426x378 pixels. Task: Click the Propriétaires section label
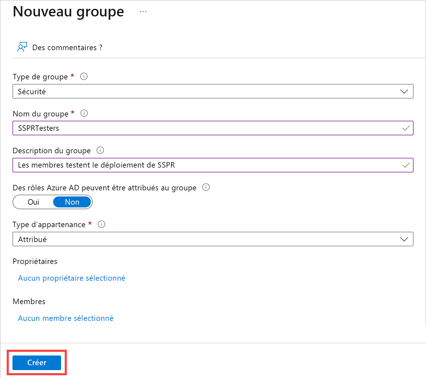[35, 262]
